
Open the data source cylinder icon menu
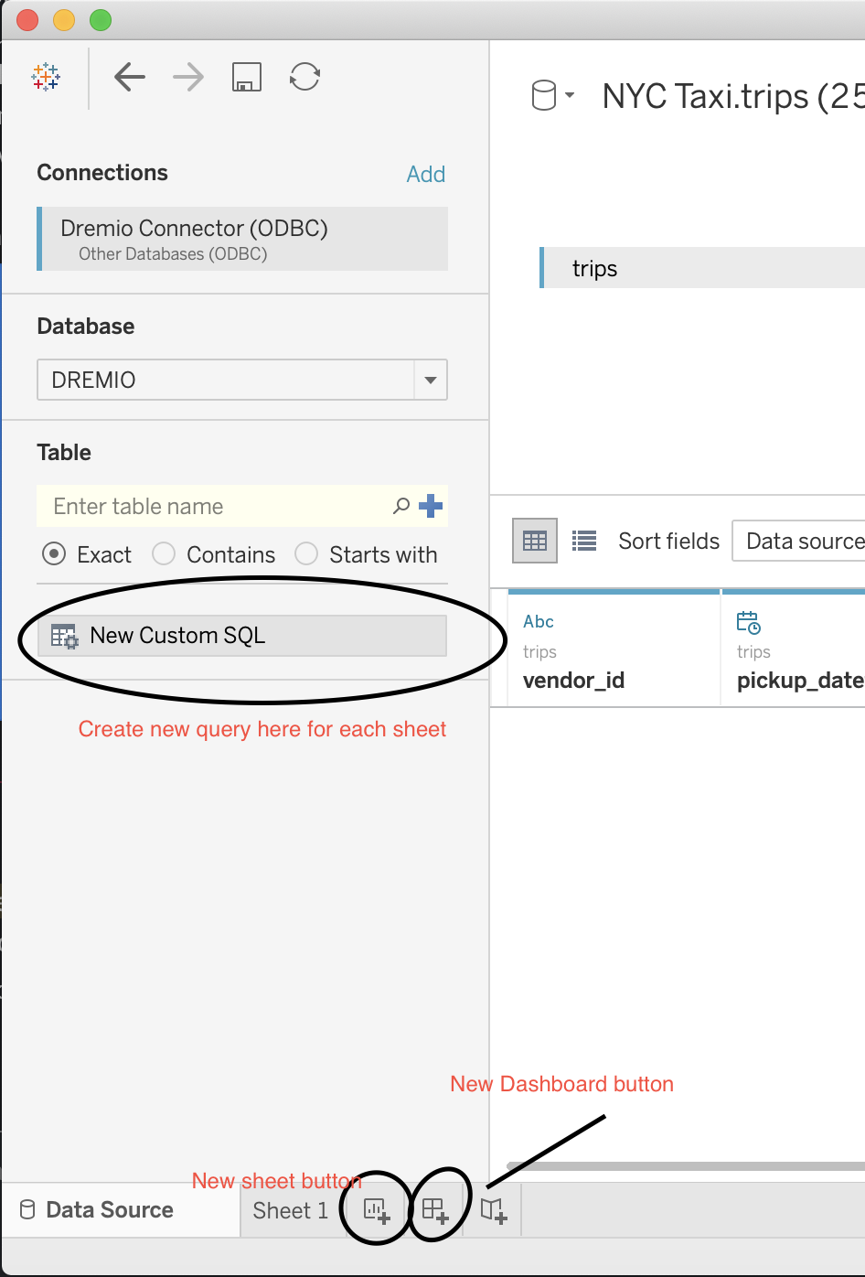tap(552, 95)
